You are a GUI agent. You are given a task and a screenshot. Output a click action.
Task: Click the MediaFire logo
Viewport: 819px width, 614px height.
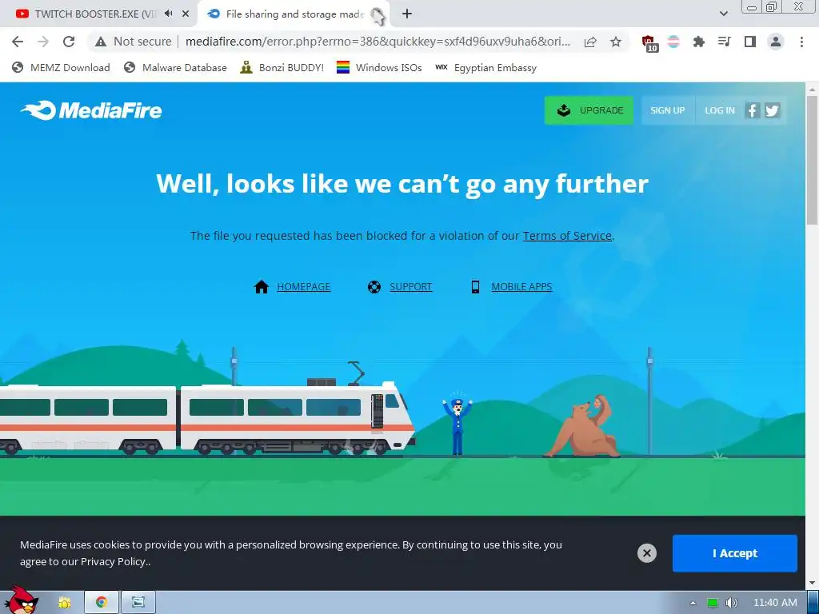pos(91,110)
